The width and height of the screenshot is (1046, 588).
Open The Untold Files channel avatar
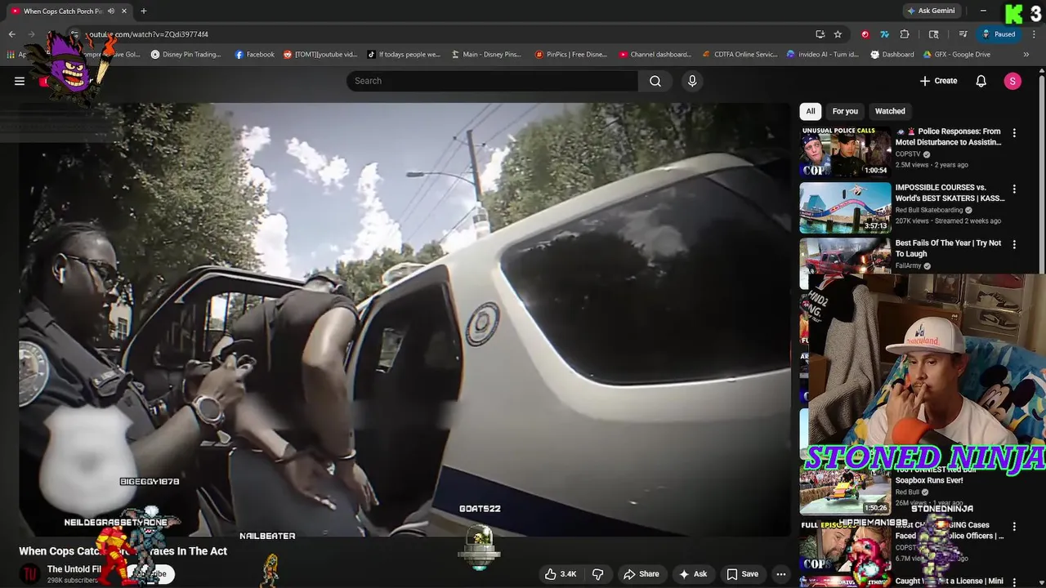[29, 574]
